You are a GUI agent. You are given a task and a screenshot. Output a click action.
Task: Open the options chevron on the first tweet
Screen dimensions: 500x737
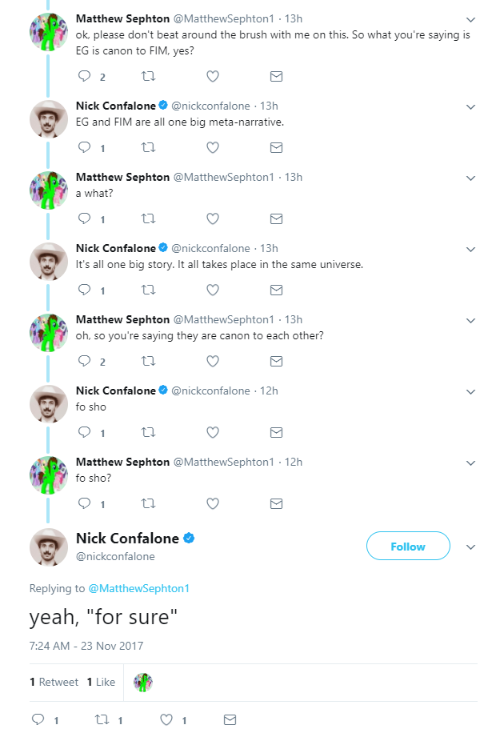(x=470, y=19)
